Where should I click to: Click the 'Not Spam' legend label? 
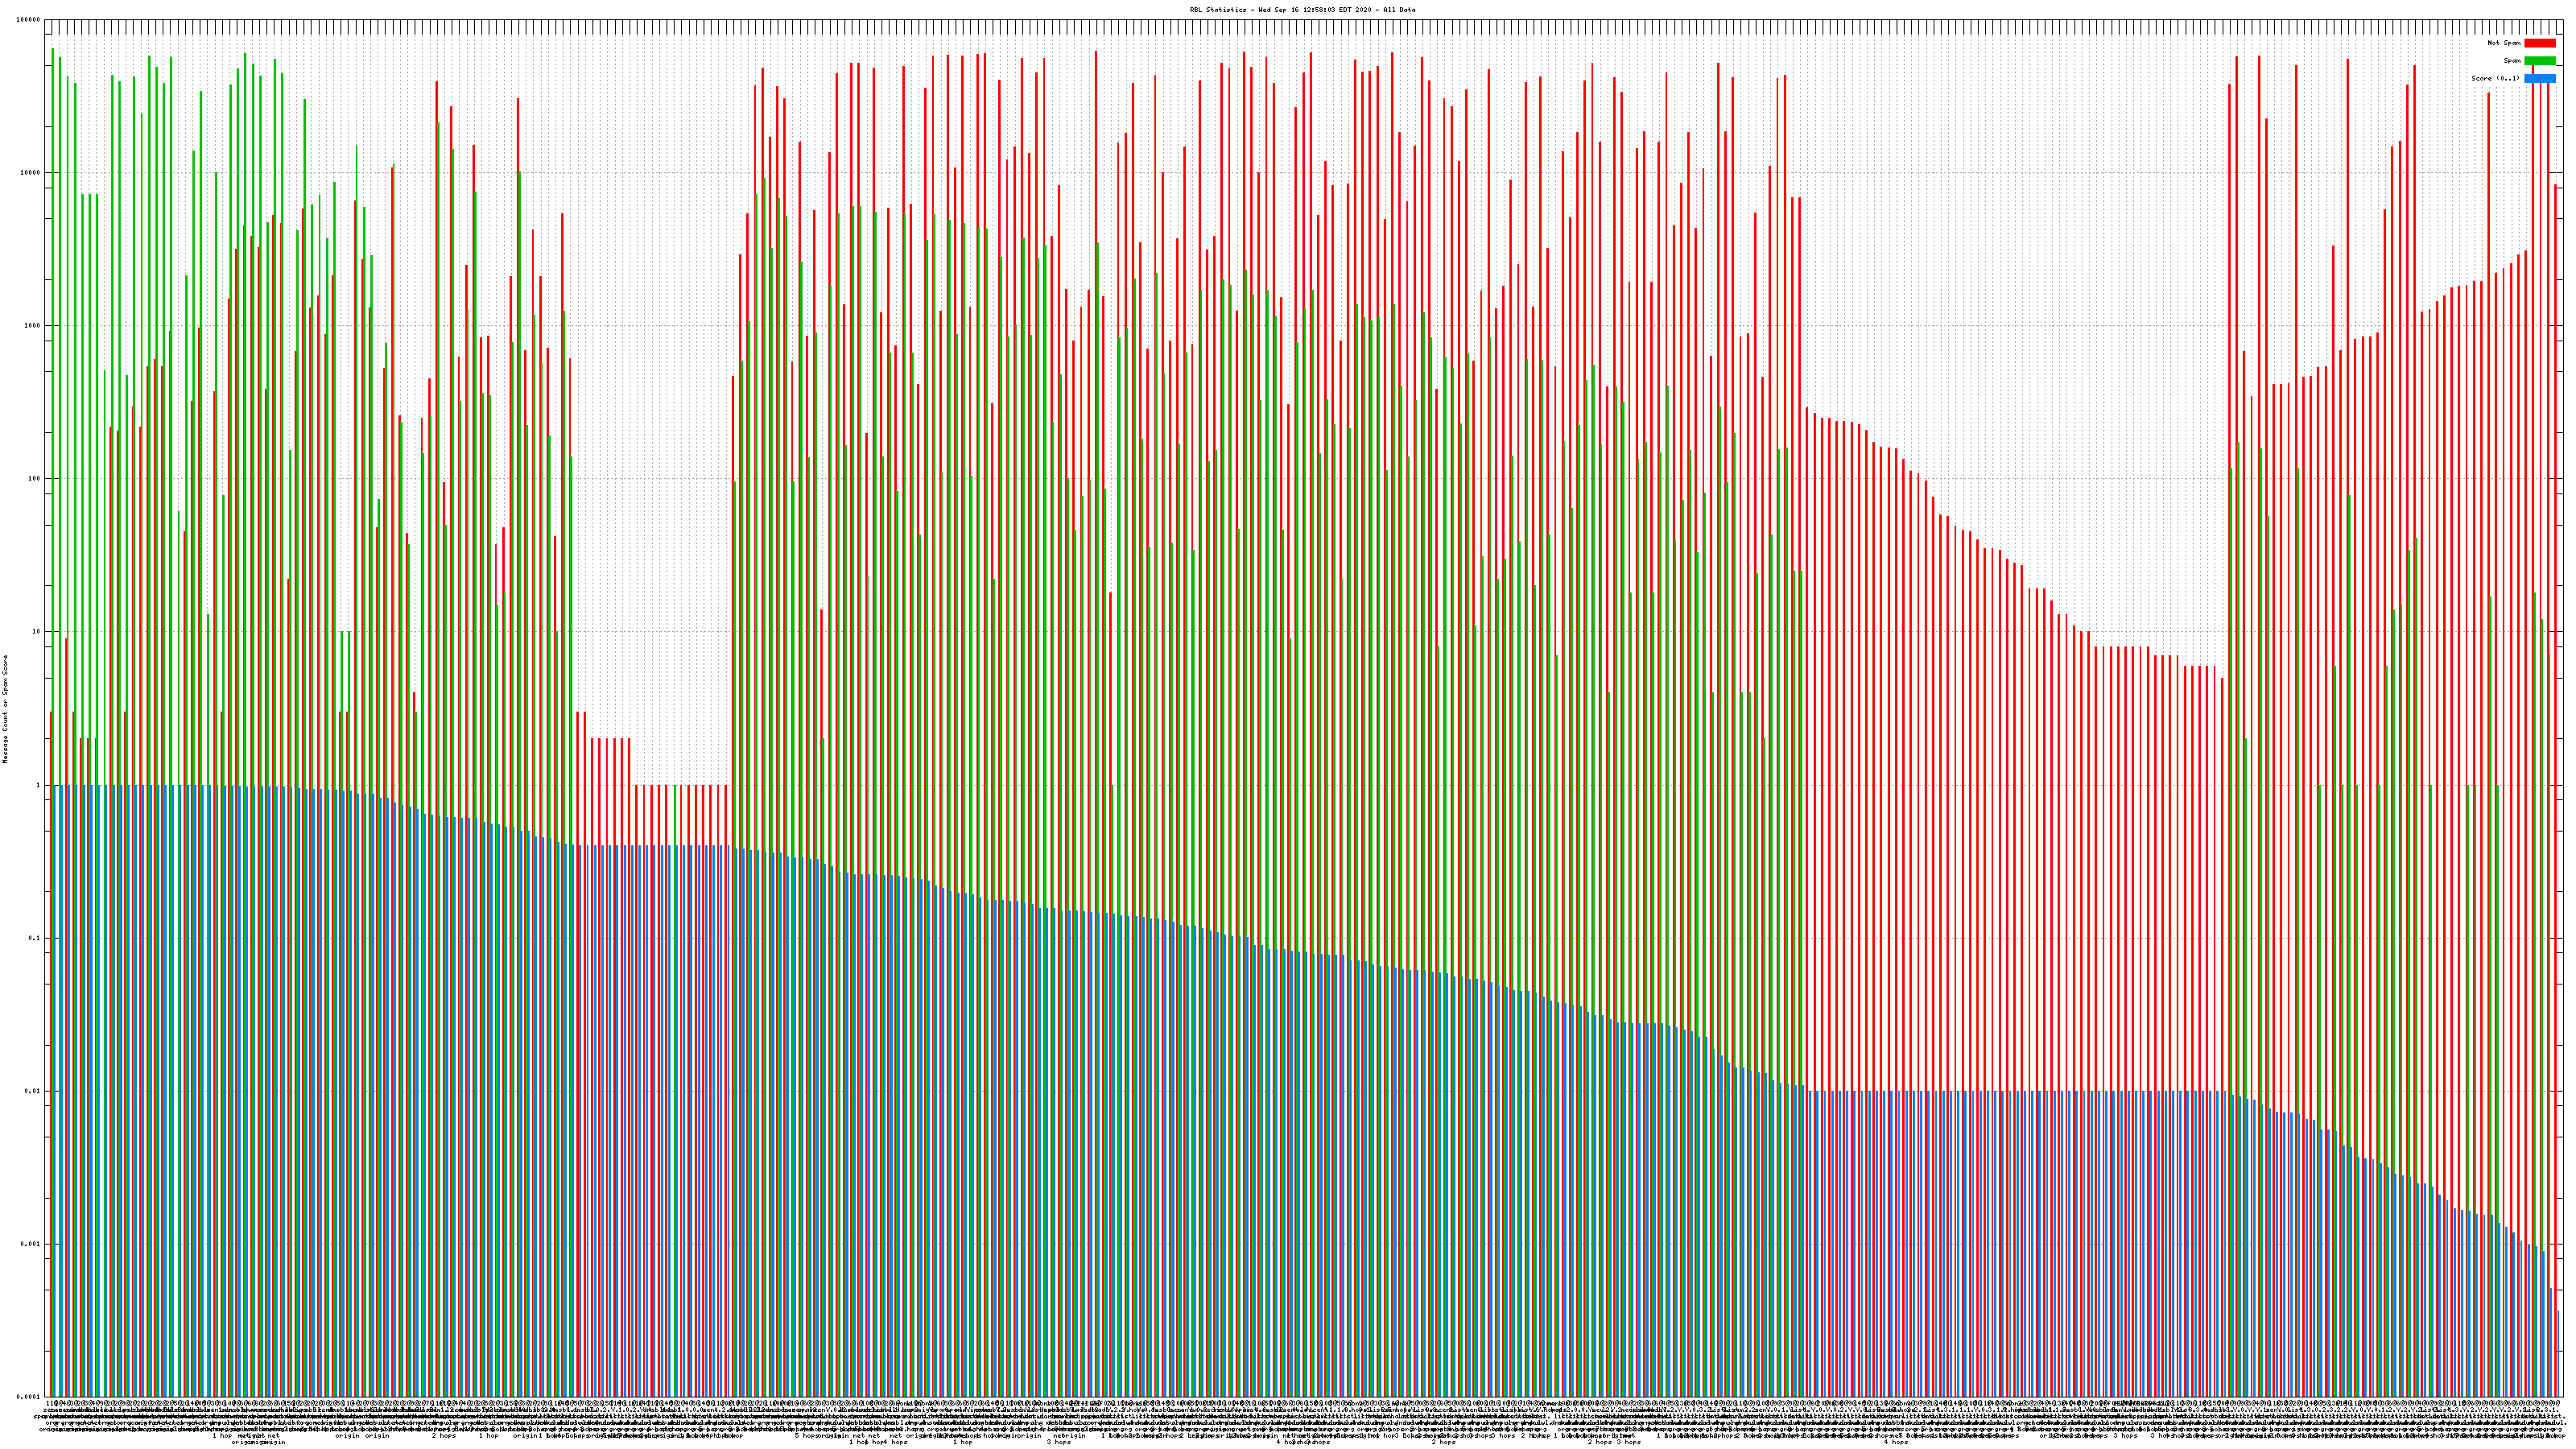point(2504,43)
